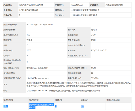Click the fuel type value 纯电动
The height and width of the screenshot is (111, 135).
click(94, 30)
